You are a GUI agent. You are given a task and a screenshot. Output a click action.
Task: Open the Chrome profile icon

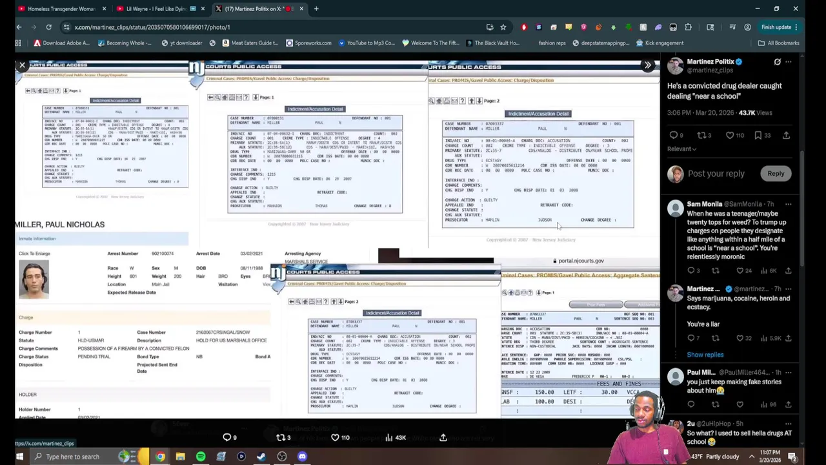(747, 27)
